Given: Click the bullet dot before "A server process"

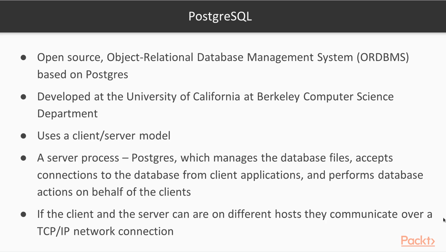Looking at the screenshot, I should point(23,158).
